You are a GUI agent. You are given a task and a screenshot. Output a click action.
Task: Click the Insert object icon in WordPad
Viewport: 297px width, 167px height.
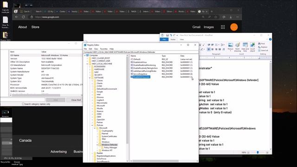(x=252, y=47)
